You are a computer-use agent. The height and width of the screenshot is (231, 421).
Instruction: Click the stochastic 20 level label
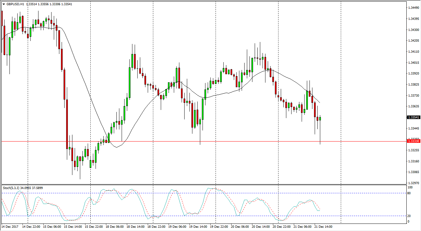point(410,216)
